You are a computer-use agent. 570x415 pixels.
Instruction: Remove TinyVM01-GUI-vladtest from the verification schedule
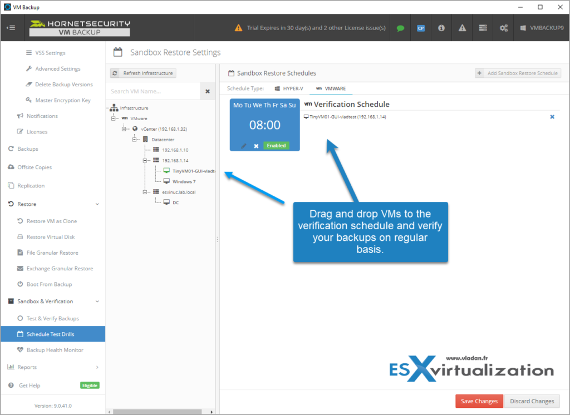coord(552,117)
